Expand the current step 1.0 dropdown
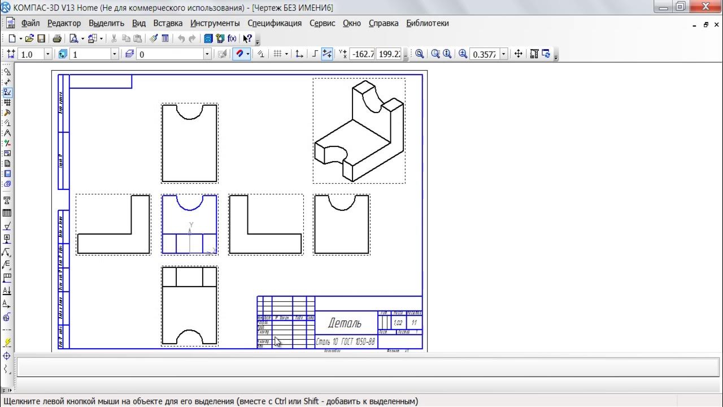This screenshot has width=723, height=407. [47, 54]
